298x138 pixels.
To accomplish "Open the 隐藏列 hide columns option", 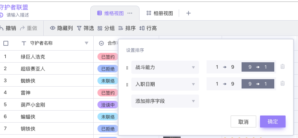I will coord(61,28).
